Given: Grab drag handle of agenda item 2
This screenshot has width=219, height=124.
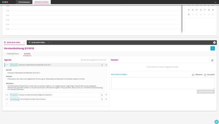Looking at the screenshot, I should [6, 95].
